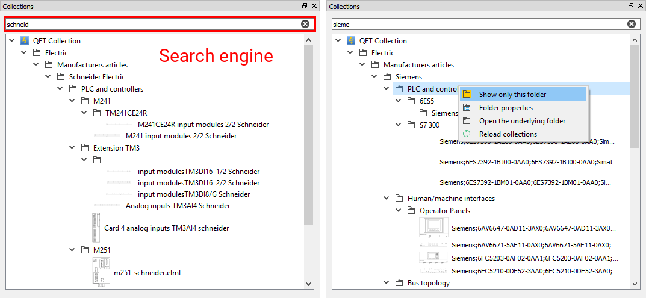646x298 pixels.
Task: Click right panel vertical scrollbar
Action: point(635,96)
